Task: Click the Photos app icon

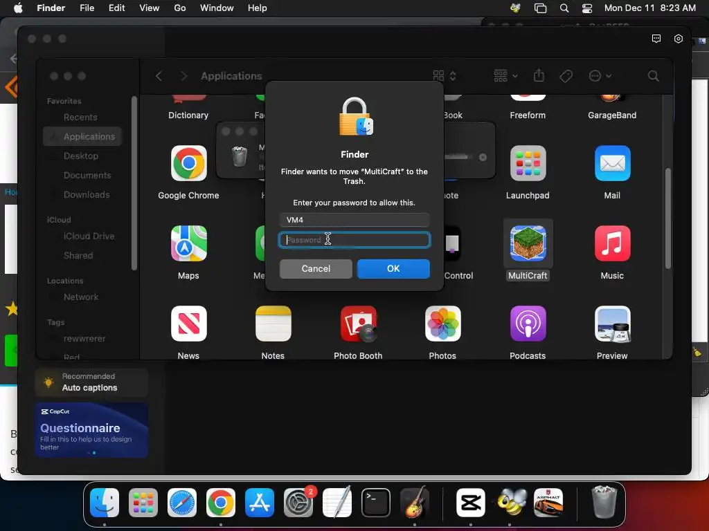Action: [x=442, y=324]
